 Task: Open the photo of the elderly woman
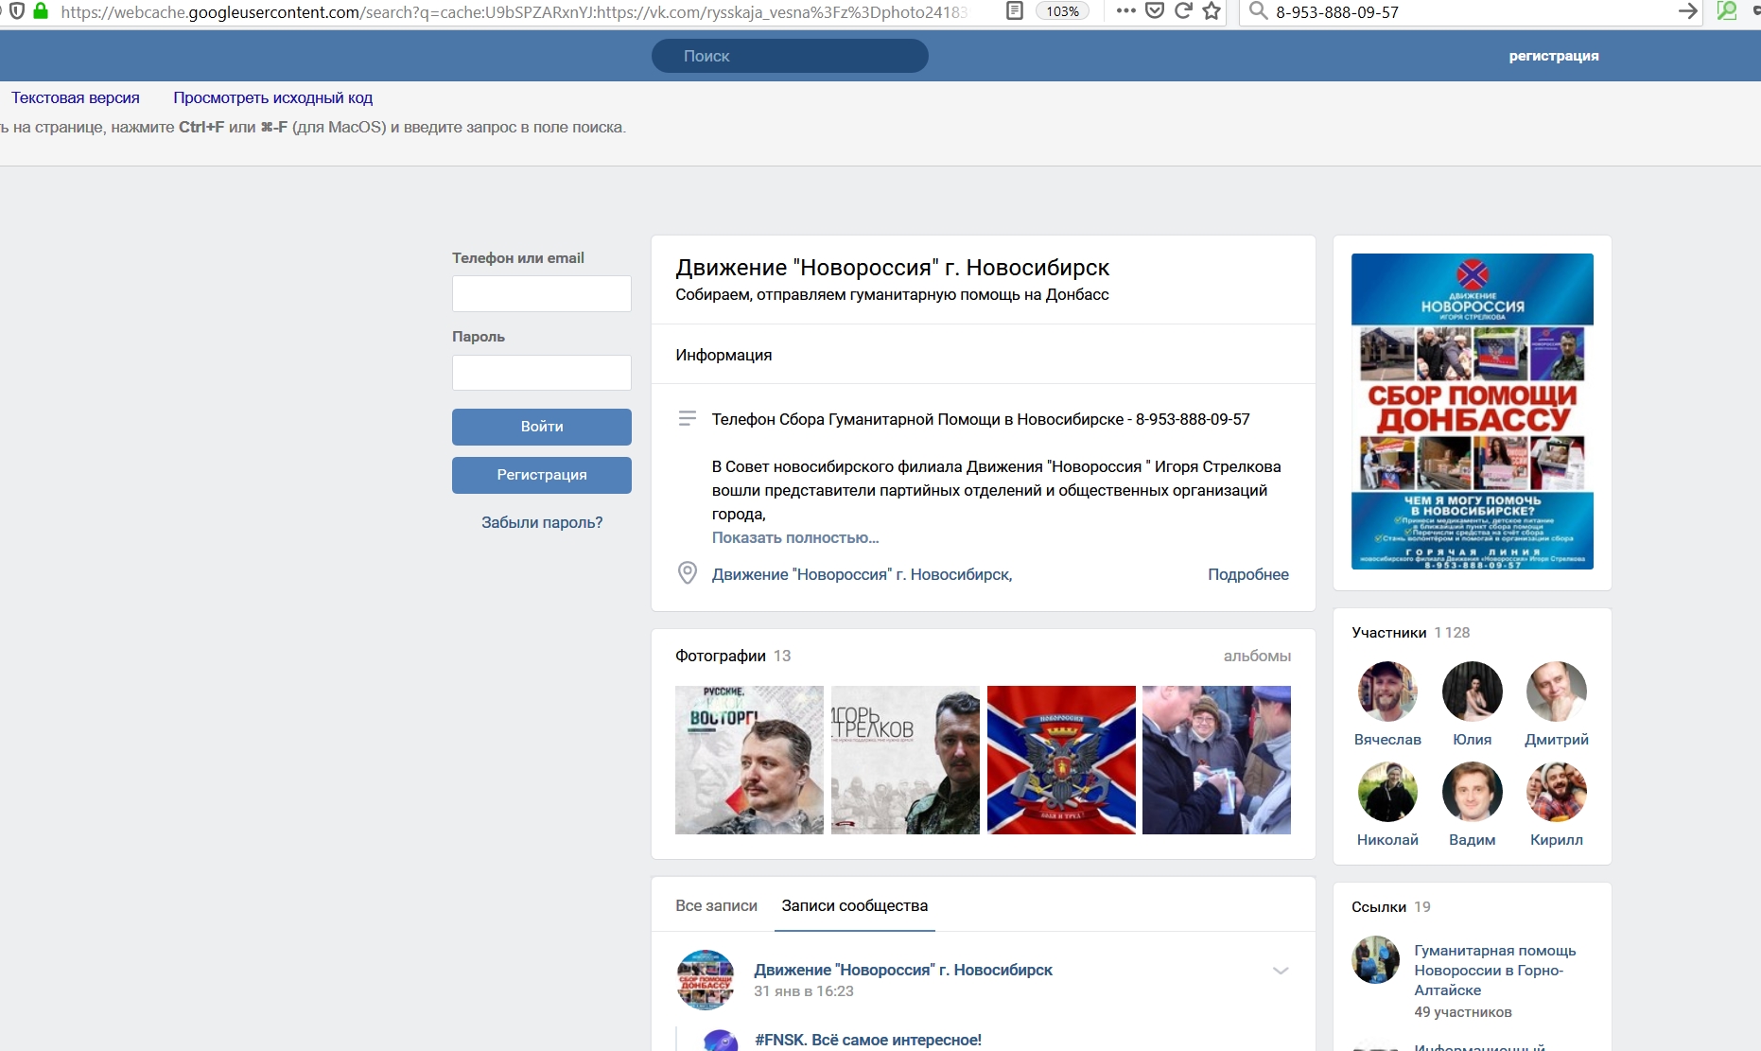1216,760
